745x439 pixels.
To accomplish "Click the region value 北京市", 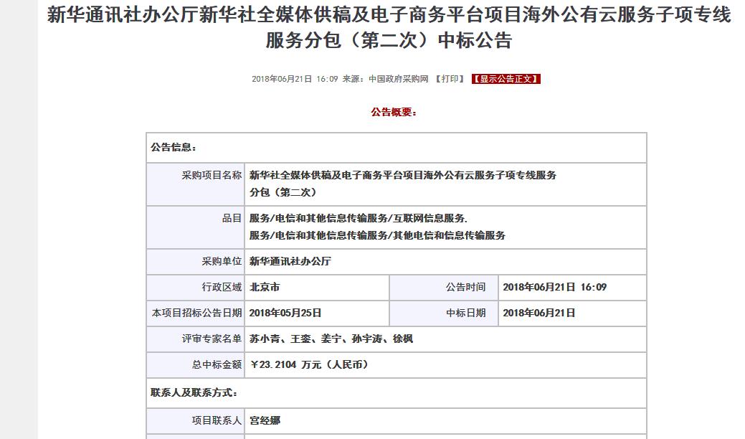I will 265,287.
